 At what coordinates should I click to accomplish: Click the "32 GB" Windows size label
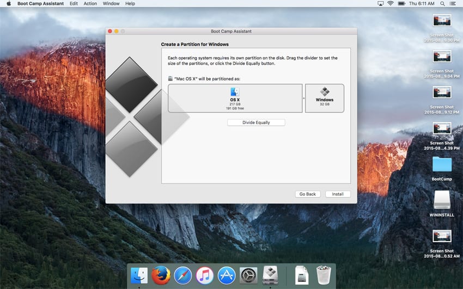pyautogui.click(x=325, y=104)
